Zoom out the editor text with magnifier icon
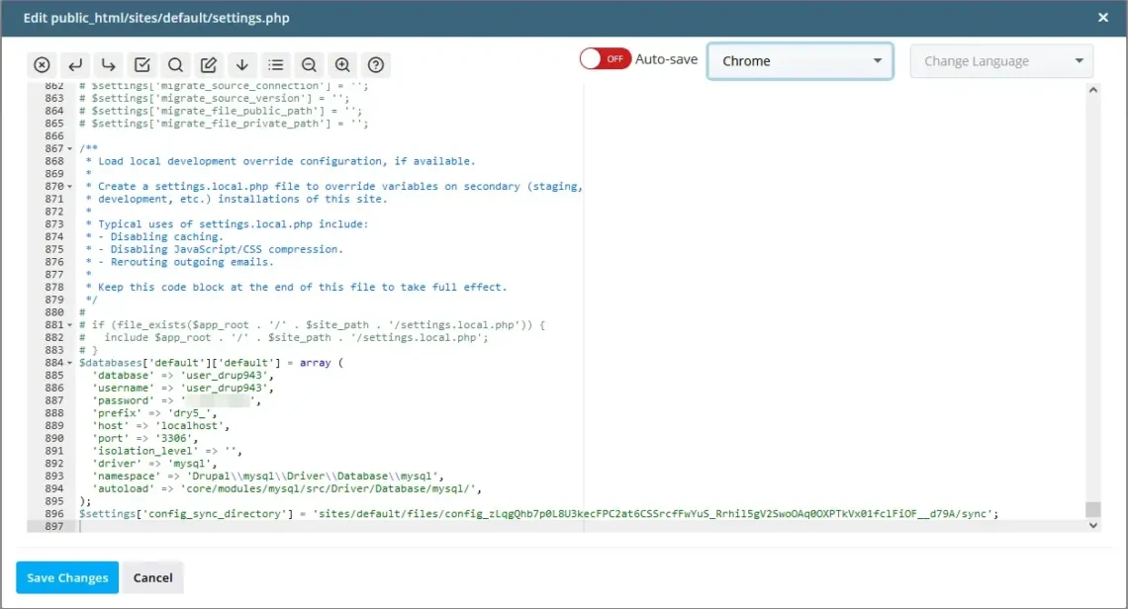This screenshot has height=609, width=1128. click(x=309, y=64)
